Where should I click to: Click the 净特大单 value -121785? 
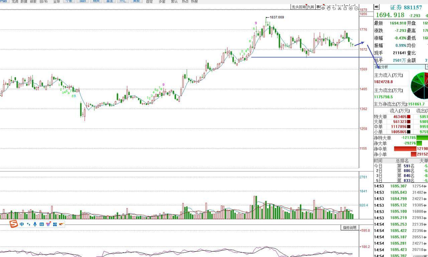point(409,138)
